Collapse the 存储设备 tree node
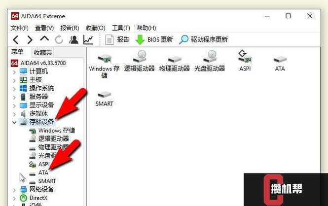The width and height of the screenshot is (328, 206). click(x=14, y=122)
